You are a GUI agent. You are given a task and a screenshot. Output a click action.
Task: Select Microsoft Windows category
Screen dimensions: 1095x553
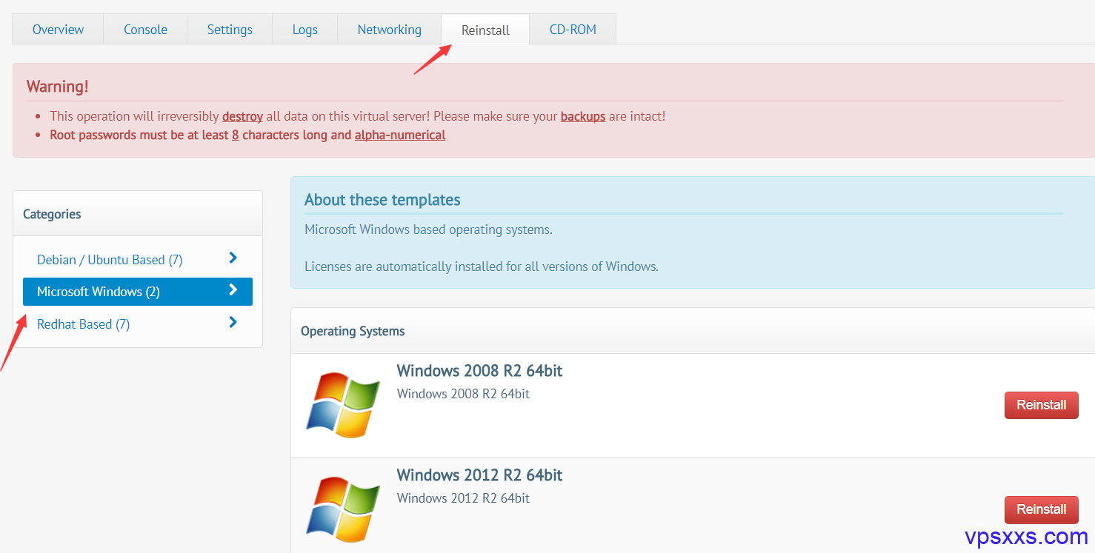[x=138, y=292]
